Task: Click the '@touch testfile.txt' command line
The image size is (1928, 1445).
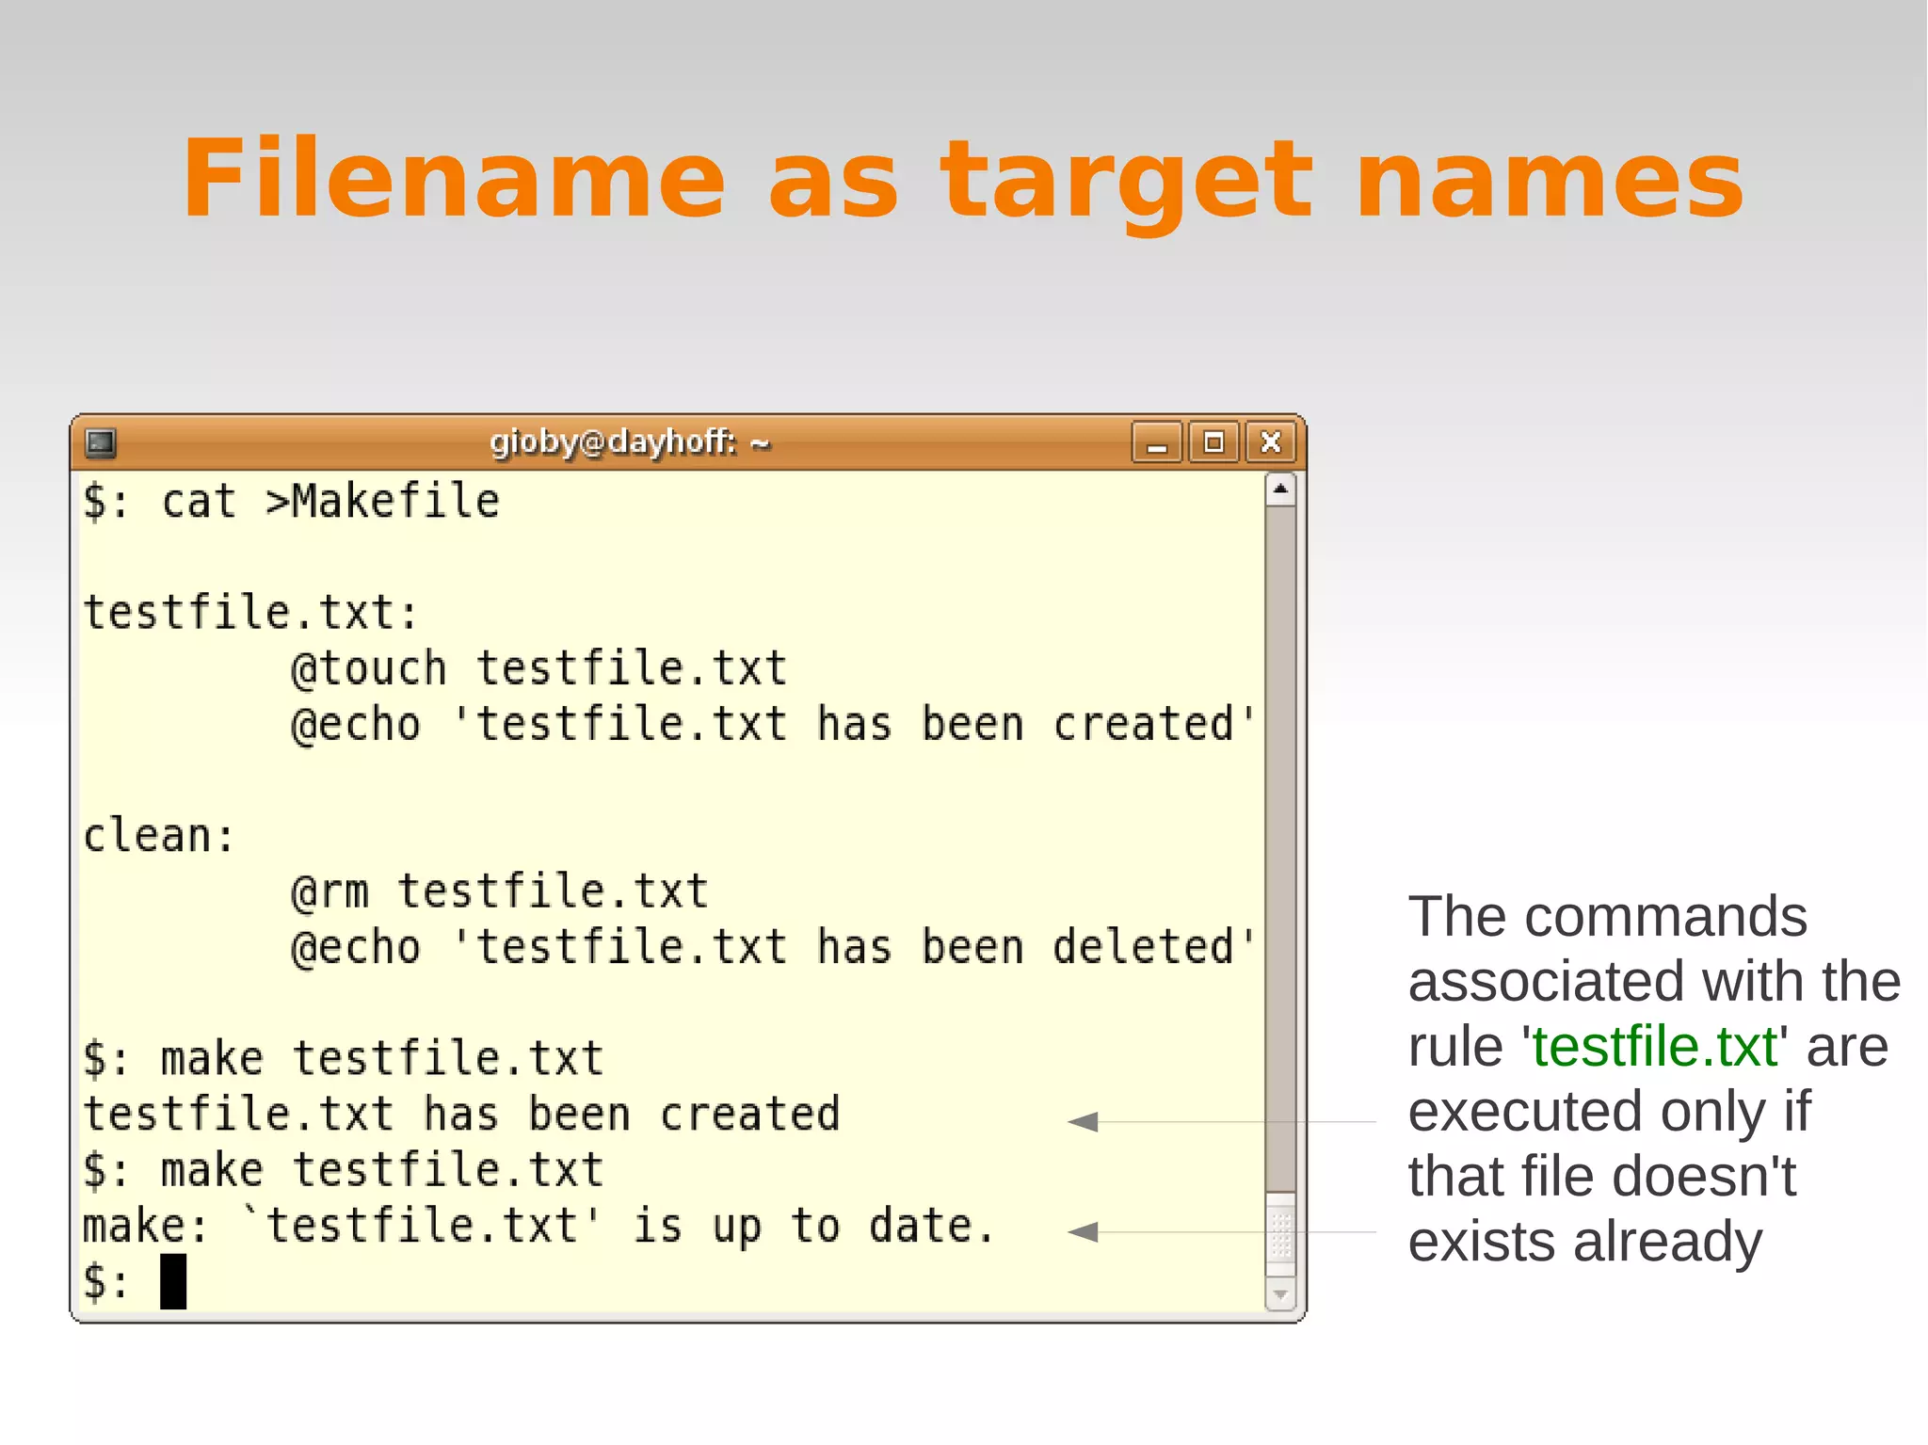Action: click(x=538, y=668)
